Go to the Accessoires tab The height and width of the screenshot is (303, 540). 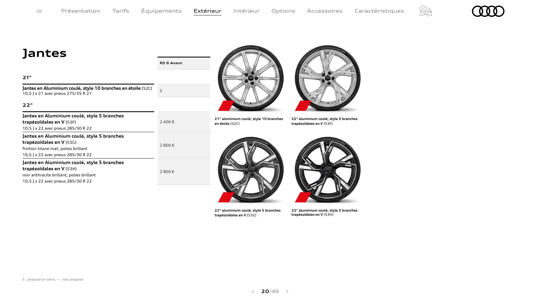point(325,11)
